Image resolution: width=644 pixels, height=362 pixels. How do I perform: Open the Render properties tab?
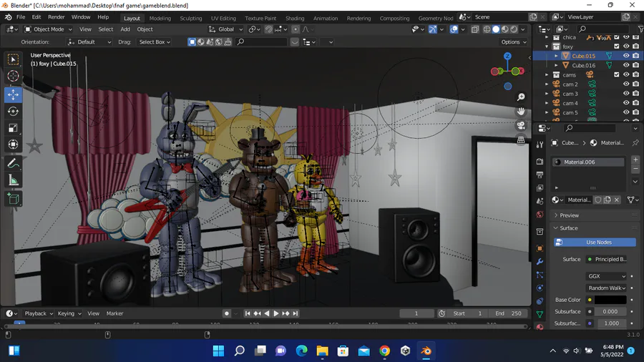coord(540,162)
